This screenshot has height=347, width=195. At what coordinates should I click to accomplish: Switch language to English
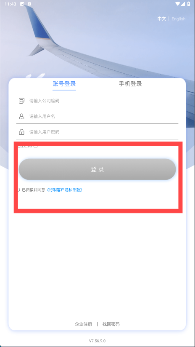(x=179, y=19)
